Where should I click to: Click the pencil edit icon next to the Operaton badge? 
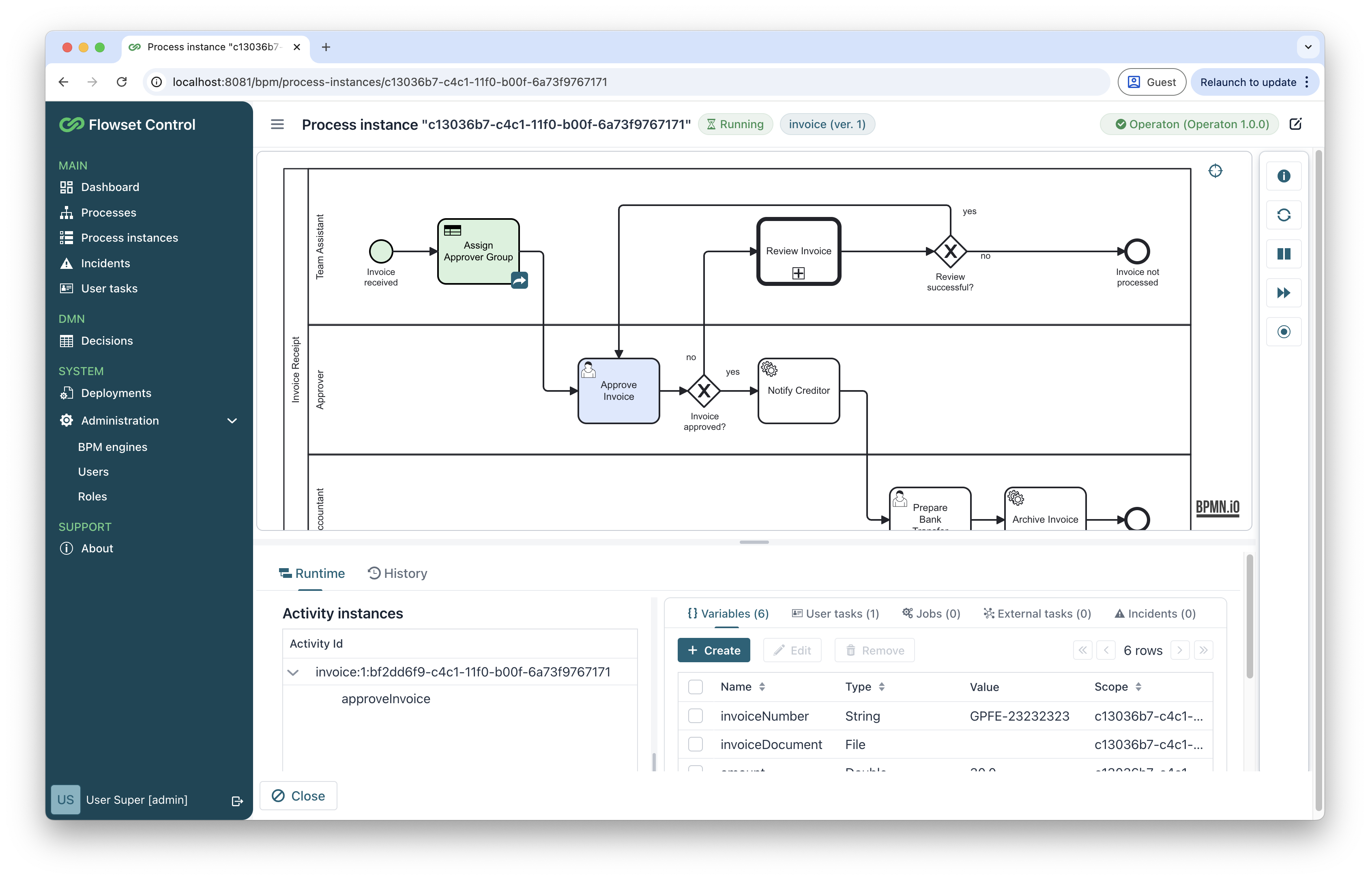1296,124
